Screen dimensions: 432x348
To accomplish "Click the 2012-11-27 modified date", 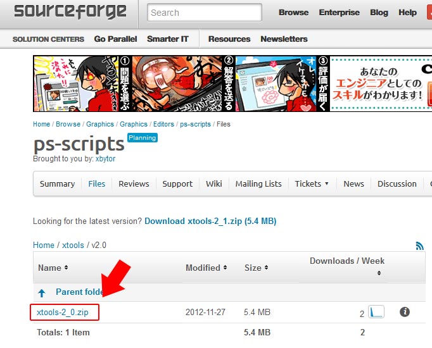I will [205, 312].
